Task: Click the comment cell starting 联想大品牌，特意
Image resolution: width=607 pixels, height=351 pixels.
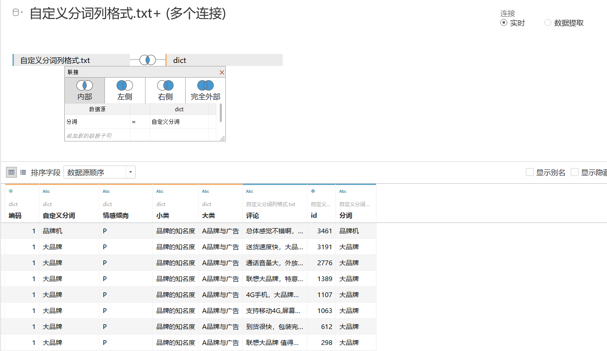Action: click(x=275, y=279)
